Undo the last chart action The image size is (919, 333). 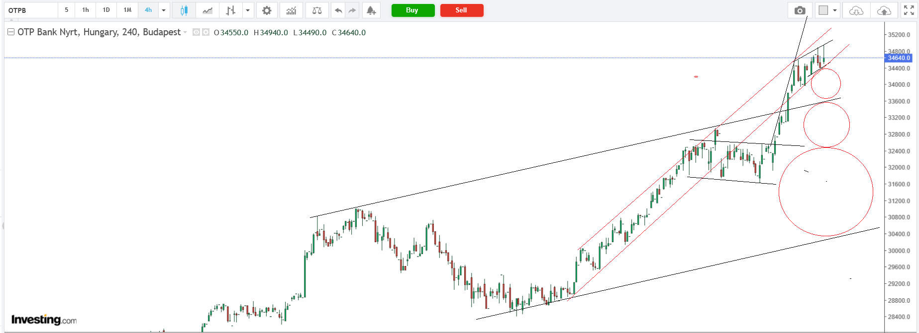[338, 10]
